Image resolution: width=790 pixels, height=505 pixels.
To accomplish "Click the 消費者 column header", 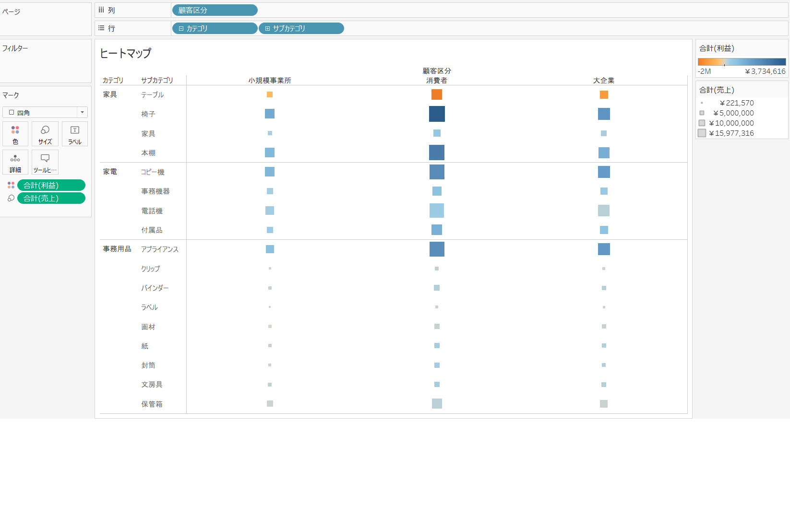I will point(436,81).
